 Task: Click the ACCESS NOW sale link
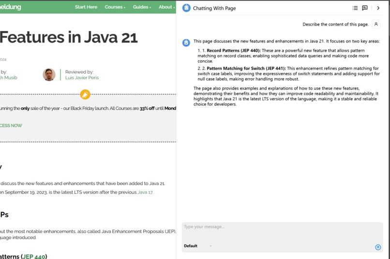[x=11, y=125]
